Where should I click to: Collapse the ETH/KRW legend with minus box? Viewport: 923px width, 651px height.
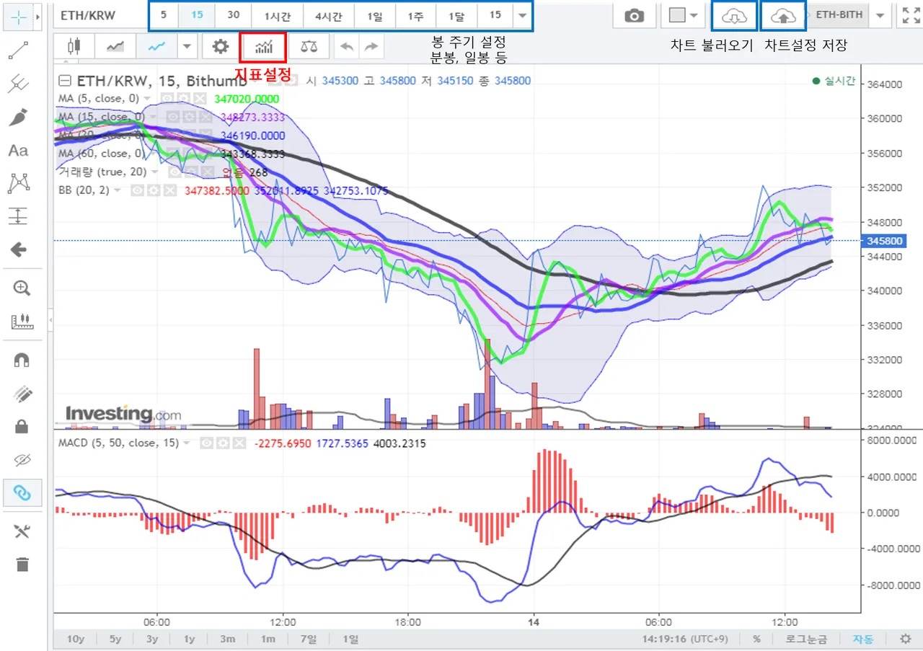coord(65,81)
